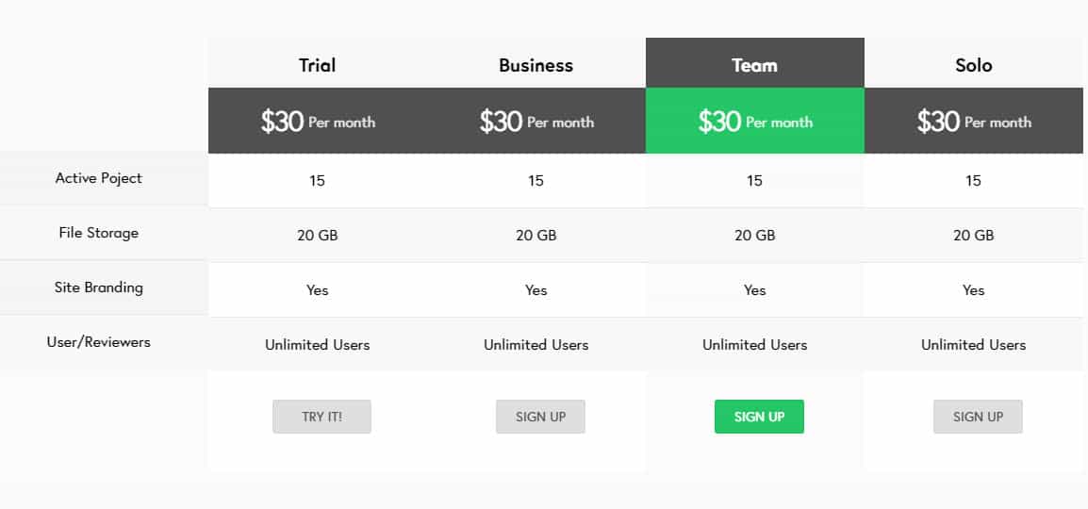
Task: Click the Solo $30 Per month price
Action: pos(974,122)
